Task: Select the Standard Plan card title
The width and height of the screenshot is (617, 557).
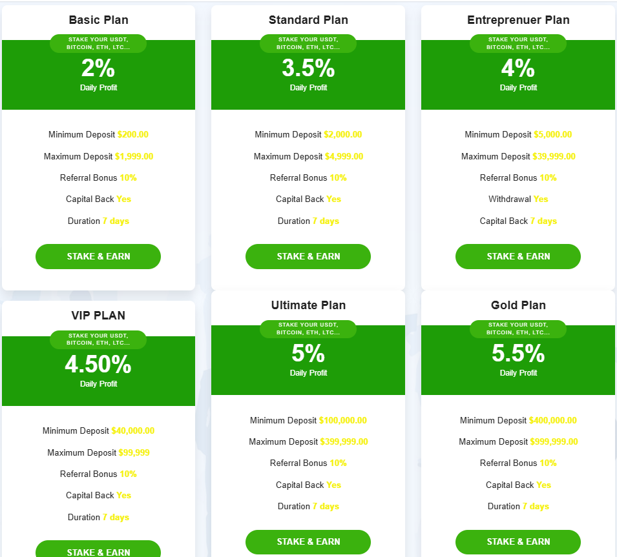Action: coord(308,20)
